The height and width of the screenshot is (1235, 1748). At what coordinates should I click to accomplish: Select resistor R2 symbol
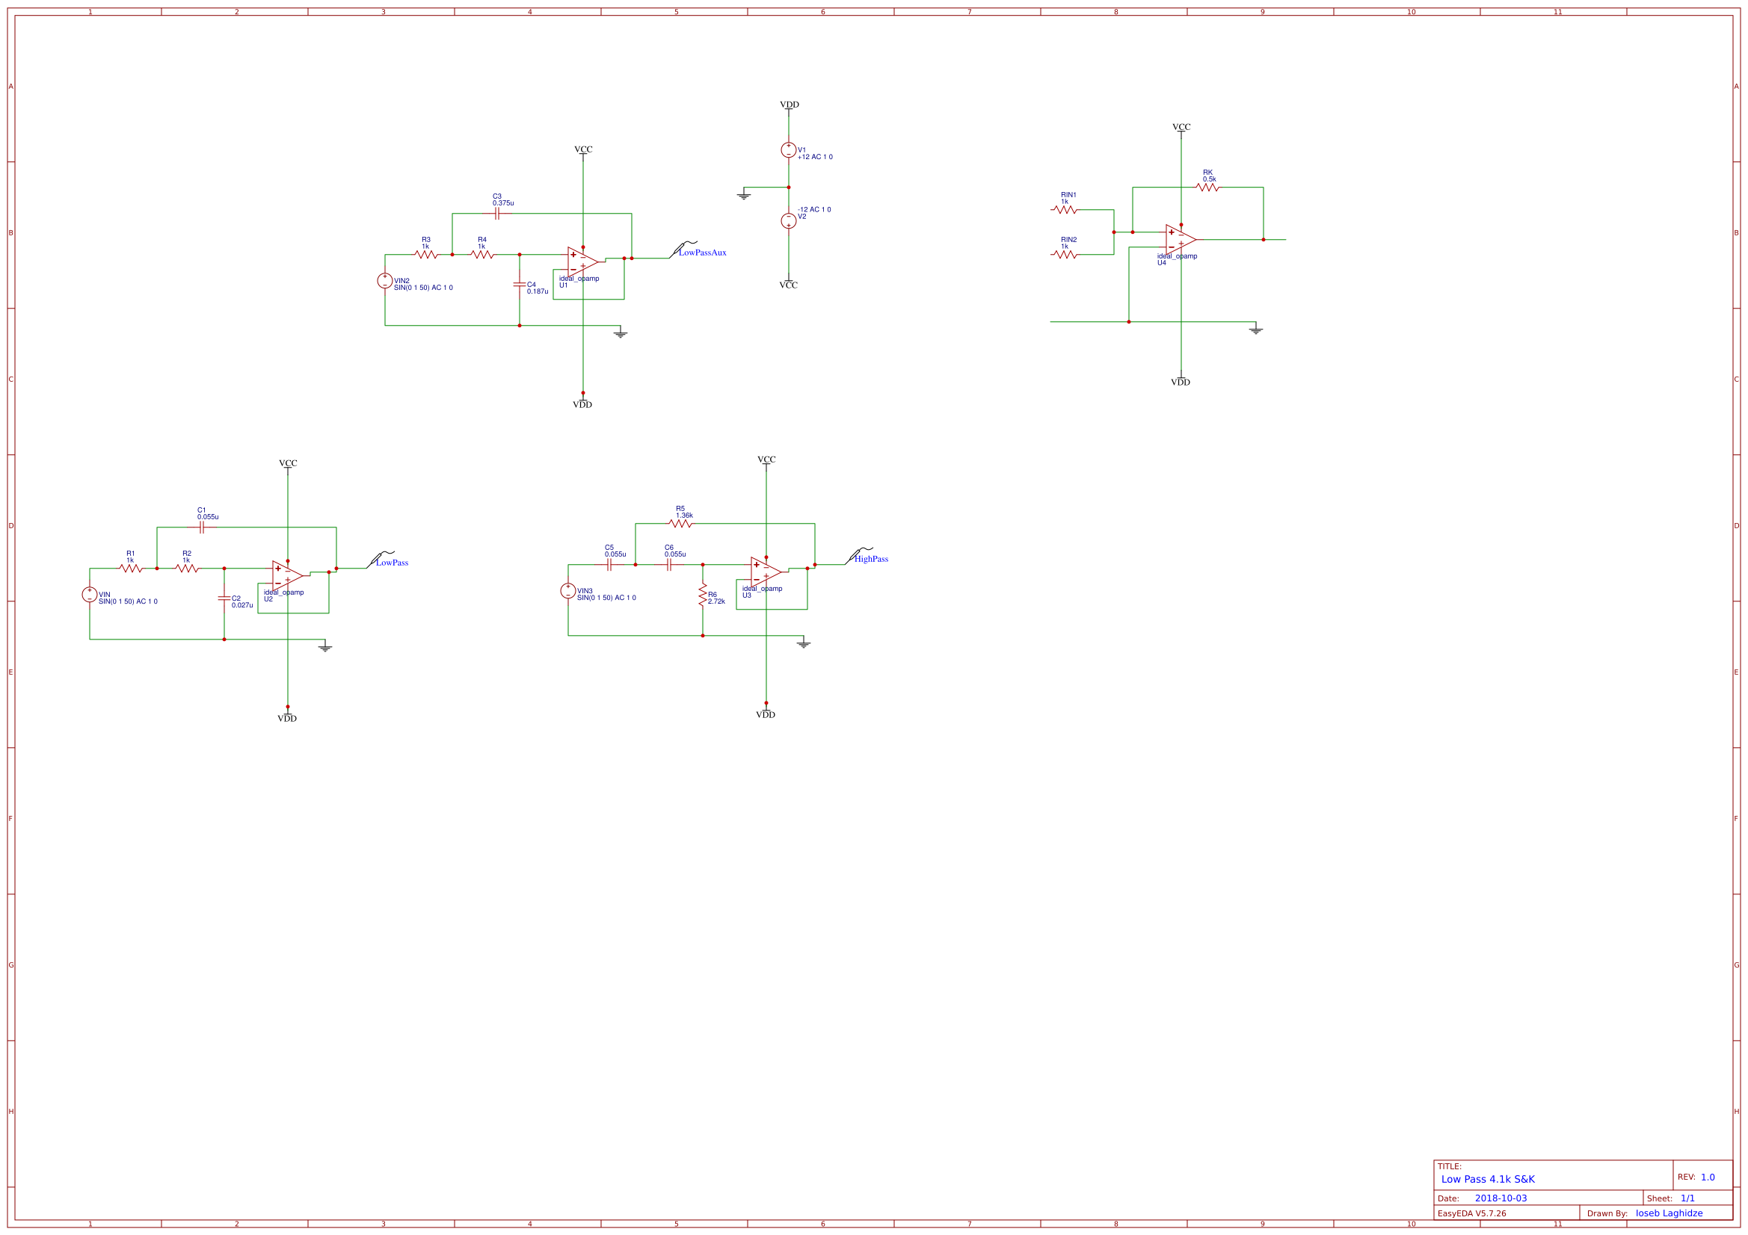[186, 569]
